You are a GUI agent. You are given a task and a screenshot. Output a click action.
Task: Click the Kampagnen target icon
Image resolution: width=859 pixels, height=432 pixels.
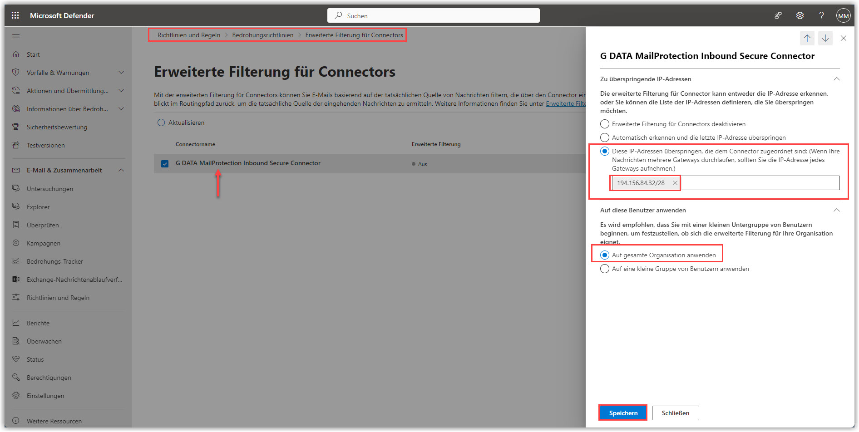(16, 243)
